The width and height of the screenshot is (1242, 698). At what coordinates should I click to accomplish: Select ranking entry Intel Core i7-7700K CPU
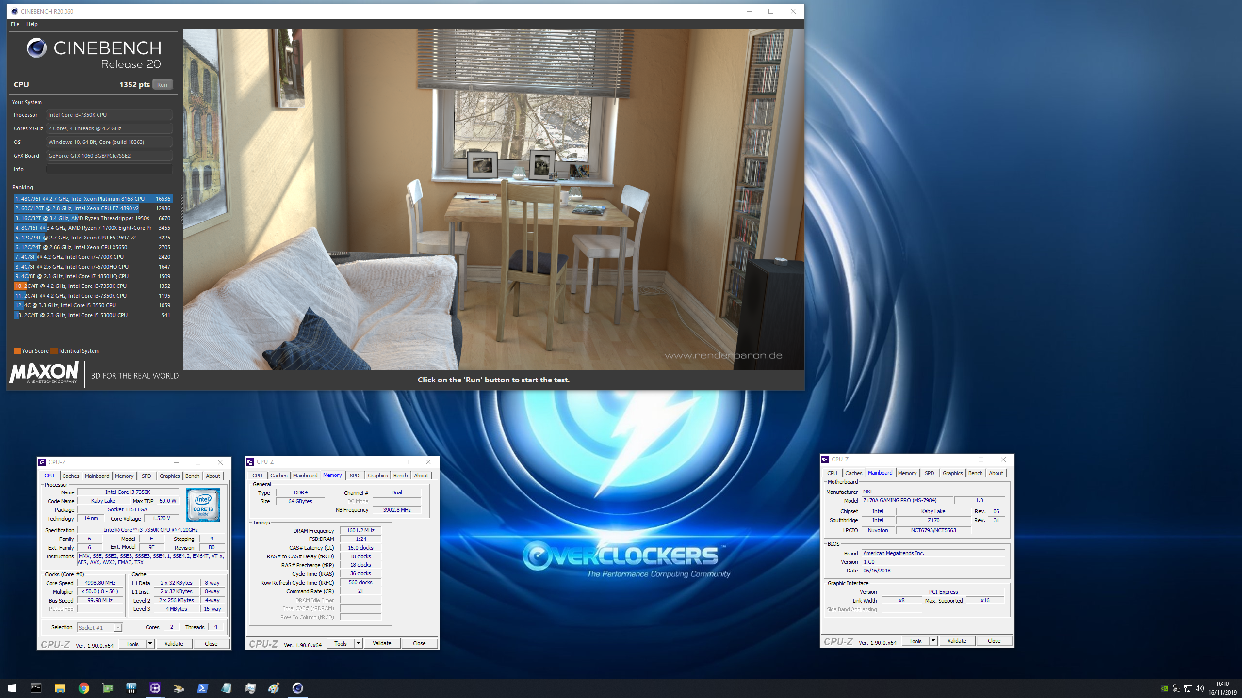tap(92, 257)
